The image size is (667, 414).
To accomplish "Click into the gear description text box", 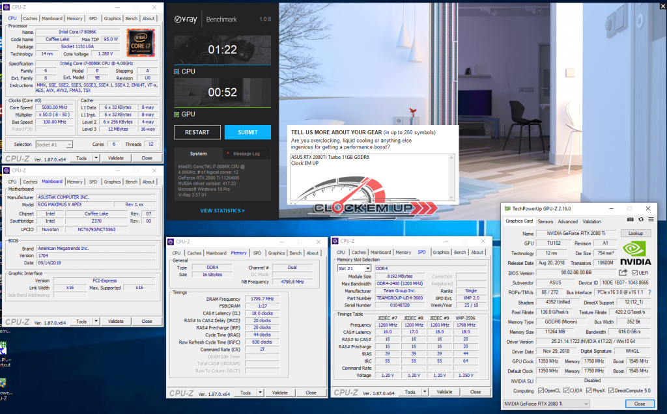I will (x=369, y=177).
